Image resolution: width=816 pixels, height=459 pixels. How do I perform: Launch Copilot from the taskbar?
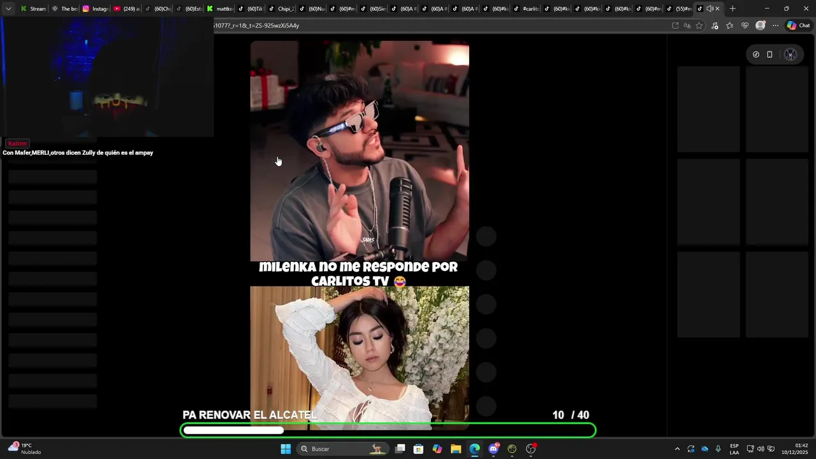(x=437, y=449)
